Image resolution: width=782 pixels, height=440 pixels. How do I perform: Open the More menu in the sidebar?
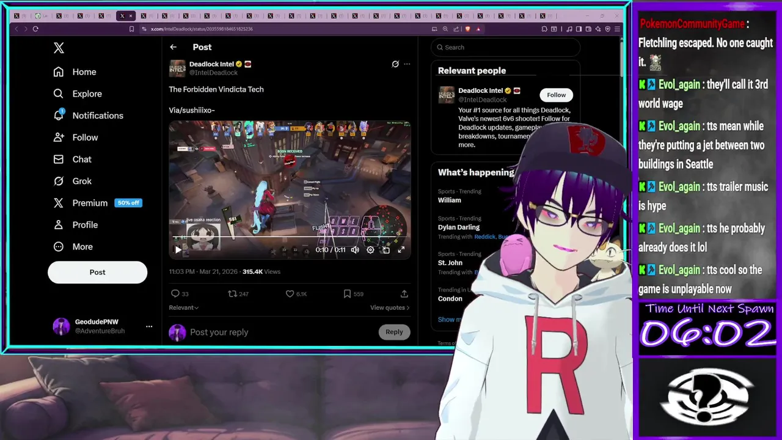click(x=73, y=247)
